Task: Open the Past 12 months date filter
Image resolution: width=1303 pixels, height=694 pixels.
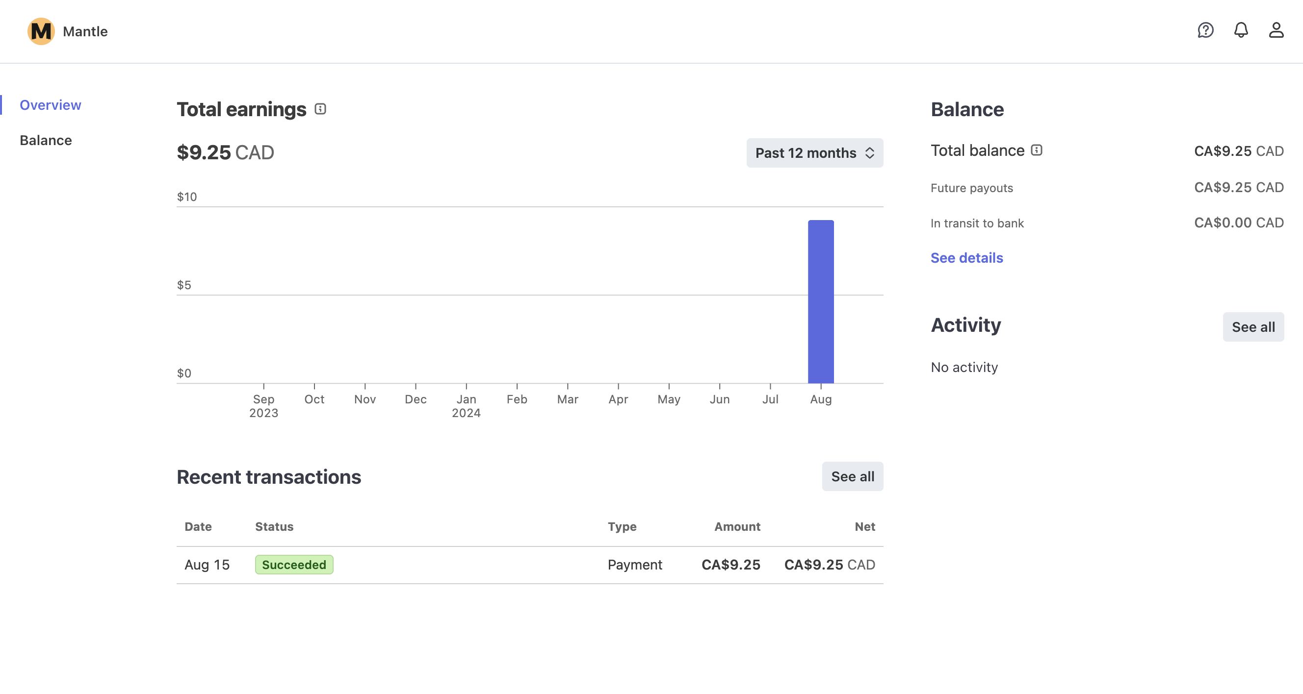Action: point(814,152)
